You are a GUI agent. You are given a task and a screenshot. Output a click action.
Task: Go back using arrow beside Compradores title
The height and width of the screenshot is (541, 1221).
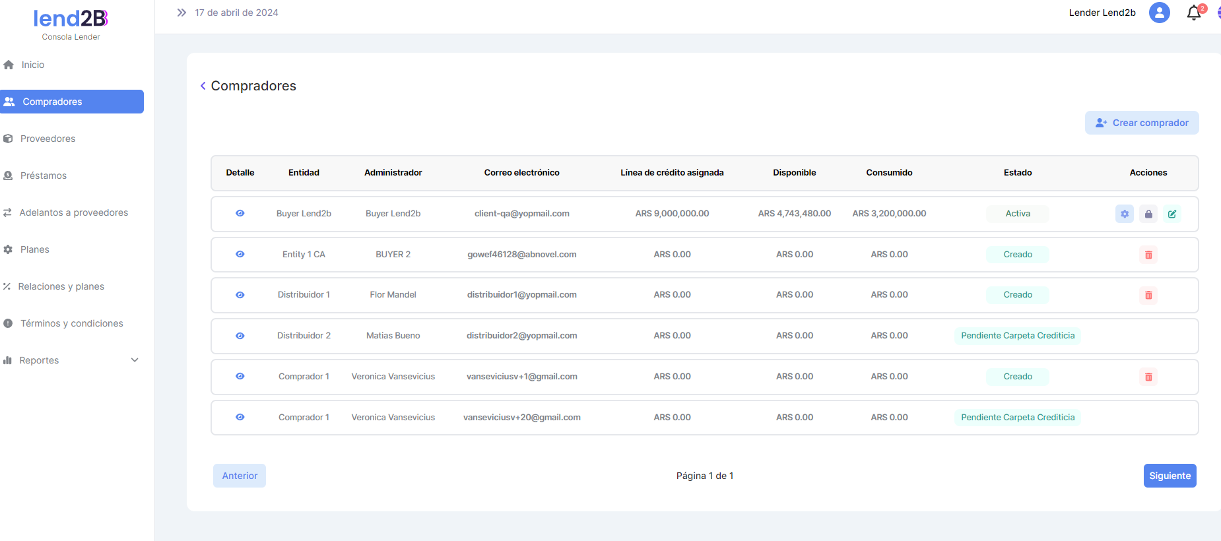tap(203, 86)
